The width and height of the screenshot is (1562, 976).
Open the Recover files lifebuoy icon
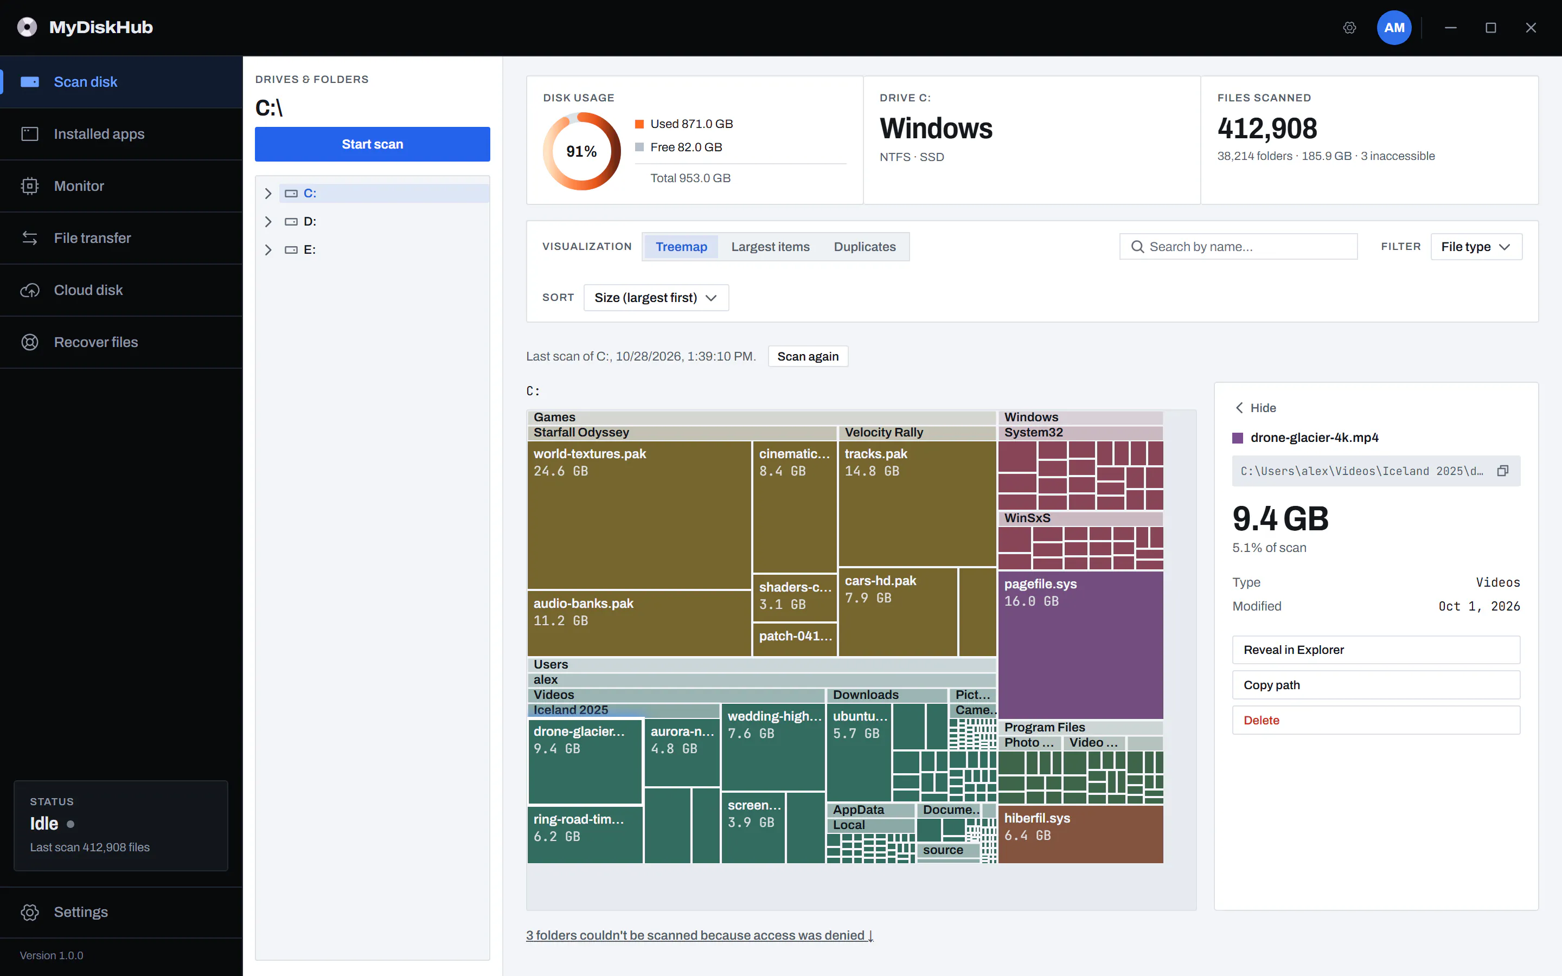(x=30, y=342)
